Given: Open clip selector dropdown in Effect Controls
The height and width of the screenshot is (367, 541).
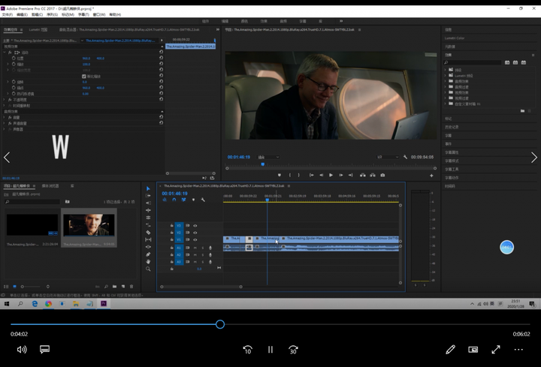Looking at the screenshot, I should pos(83,41).
